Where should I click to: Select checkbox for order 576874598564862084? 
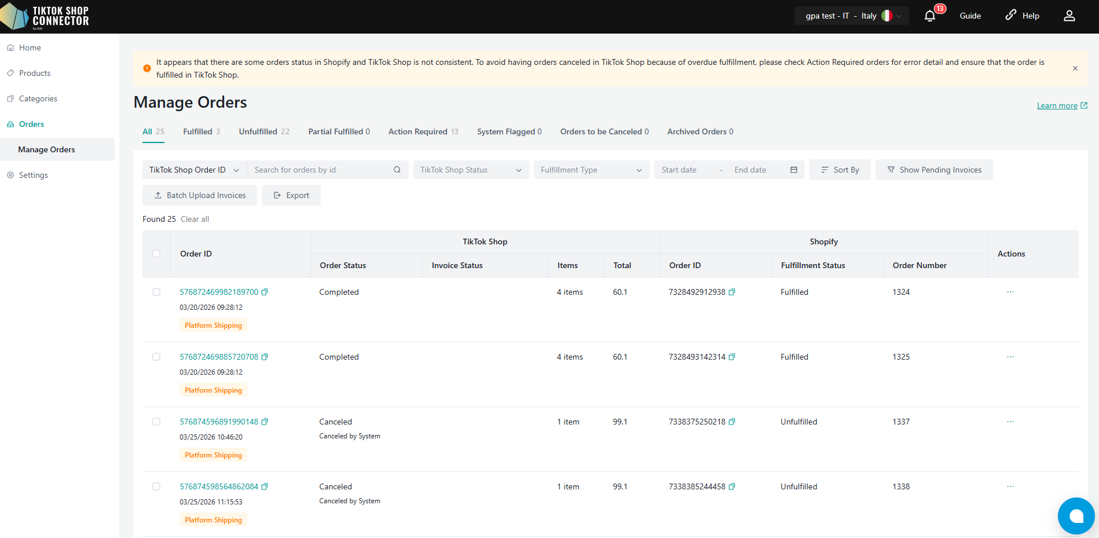pyautogui.click(x=156, y=486)
